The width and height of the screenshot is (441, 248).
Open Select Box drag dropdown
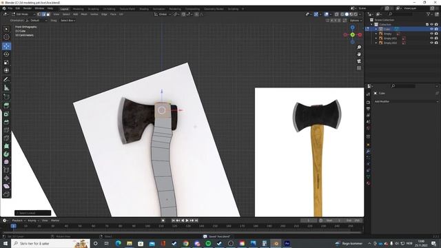(x=68, y=21)
